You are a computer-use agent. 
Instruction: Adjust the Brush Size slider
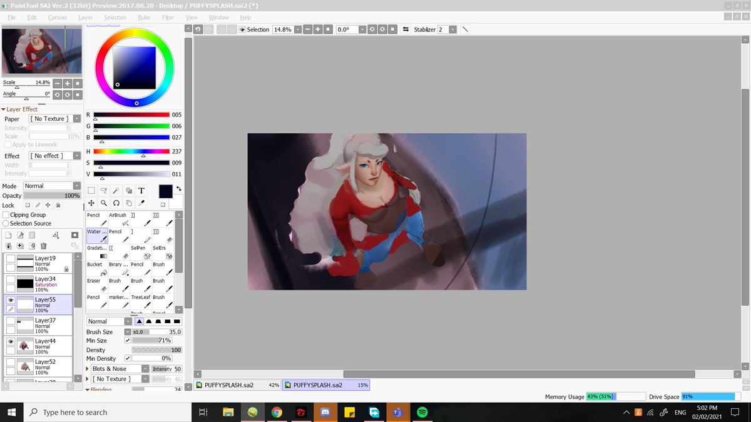156,332
